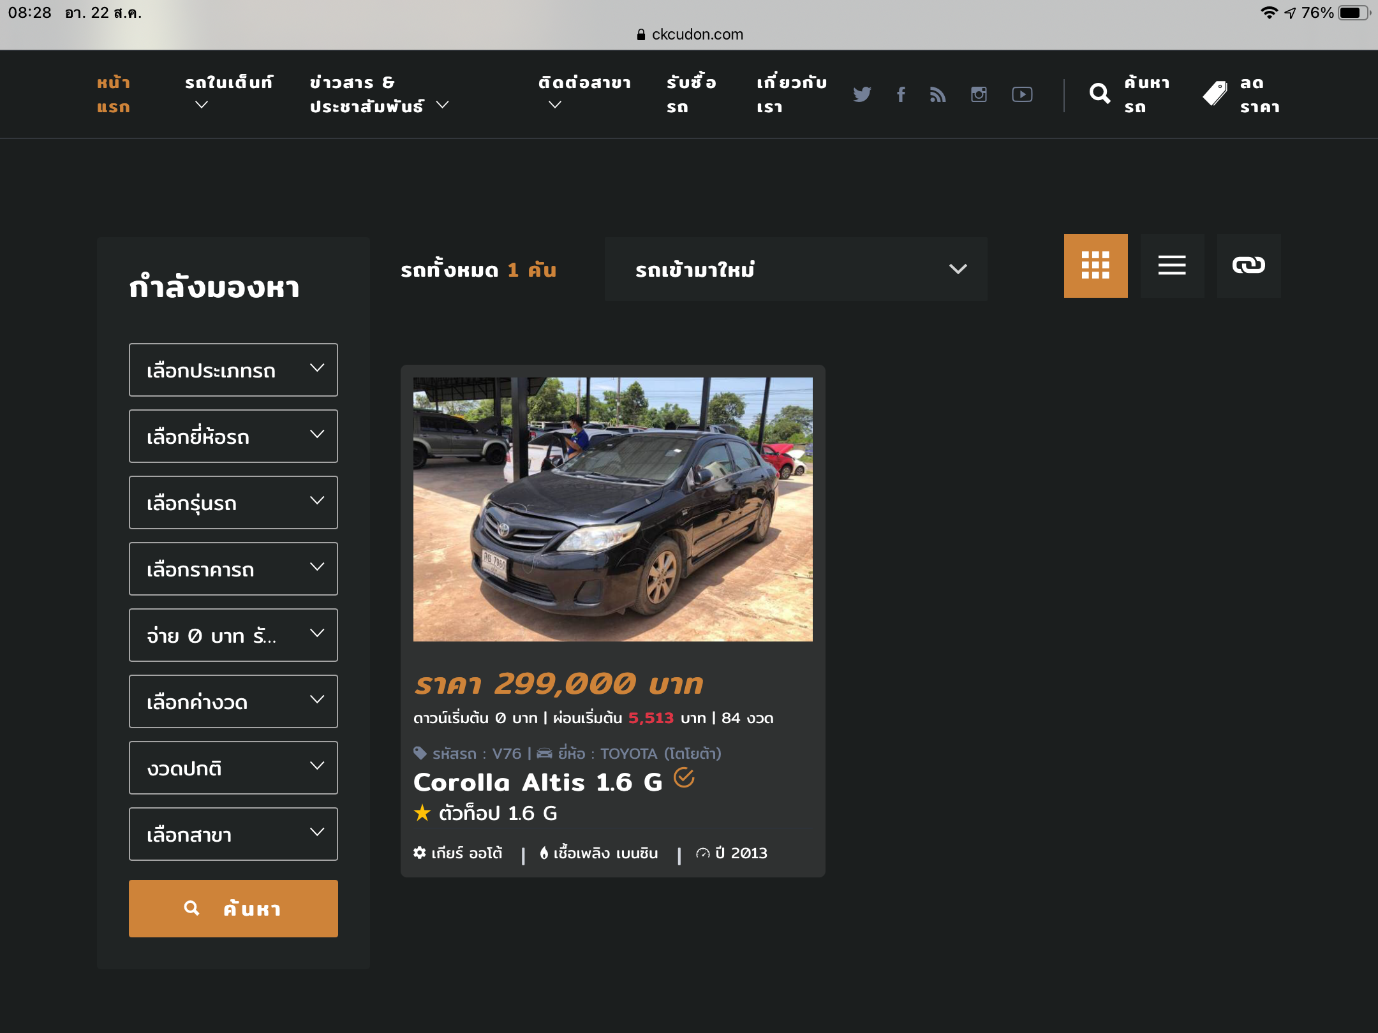Open the Twitter social icon

pos(862,94)
